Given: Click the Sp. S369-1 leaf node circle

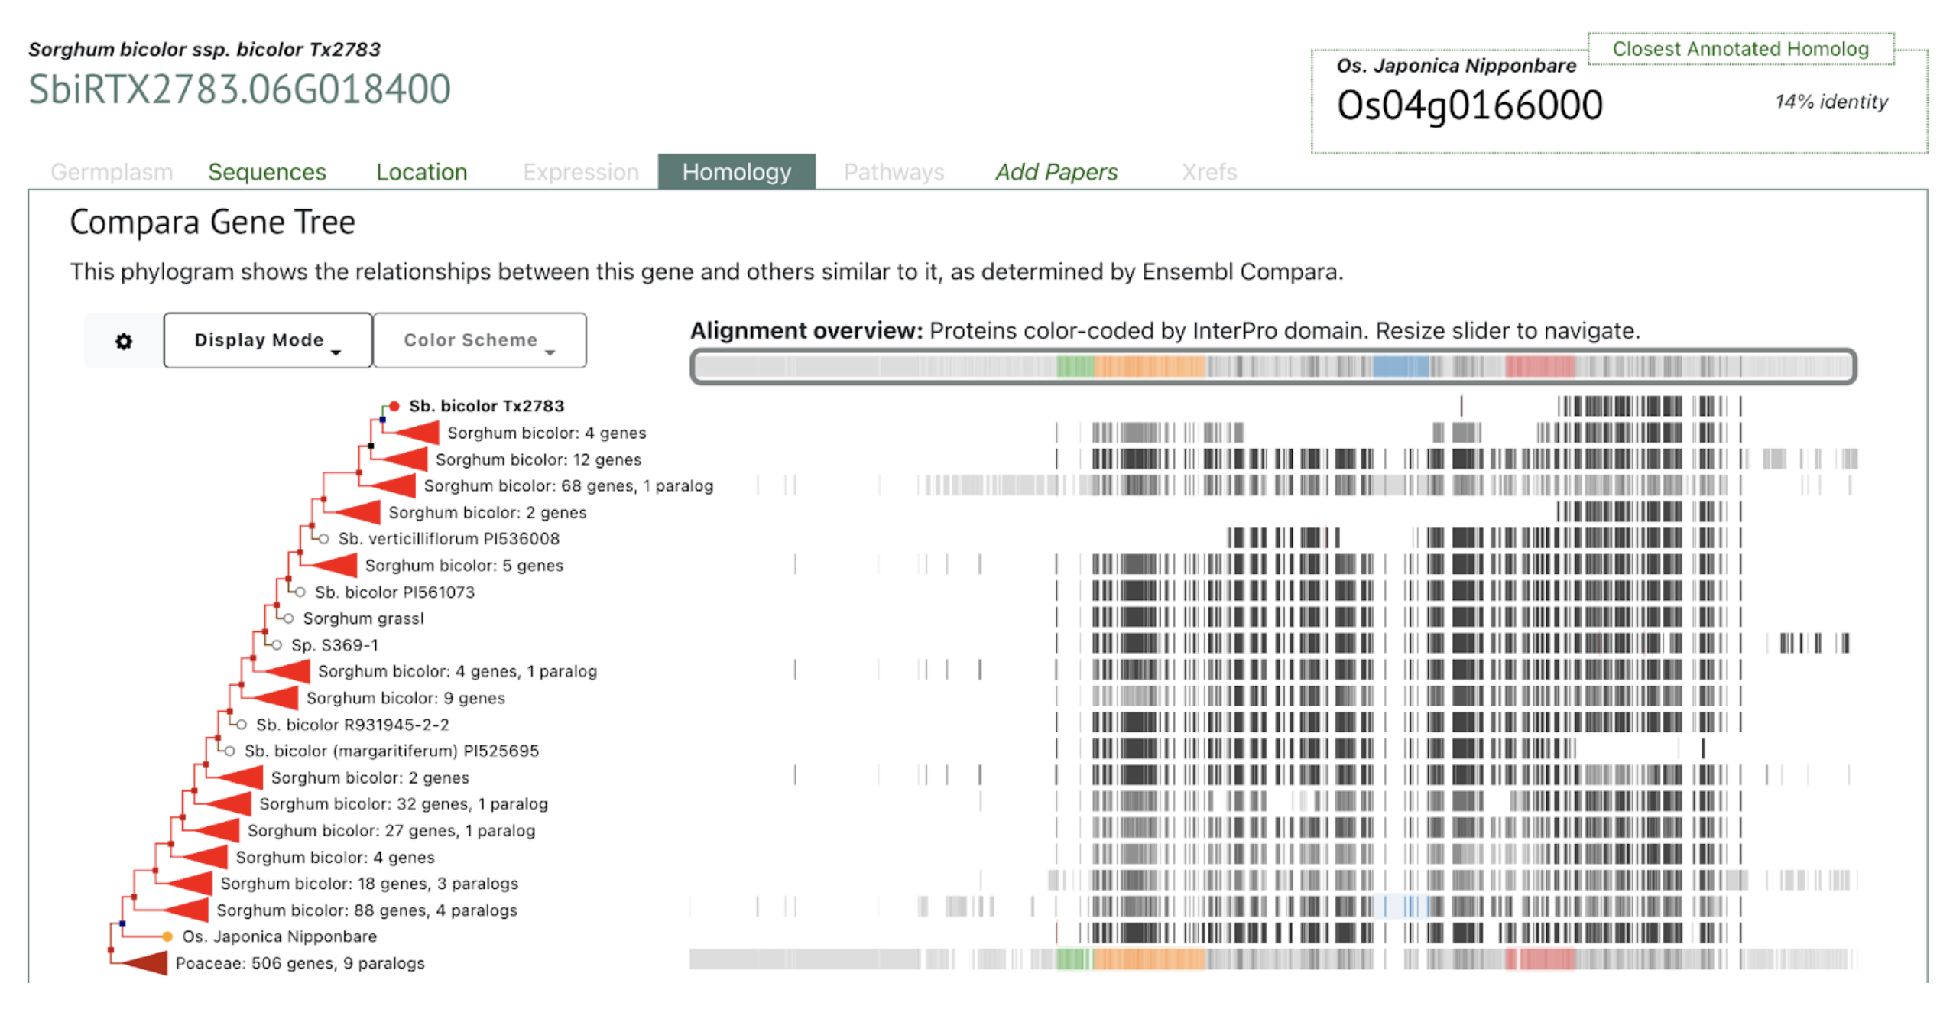Looking at the screenshot, I should [277, 645].
